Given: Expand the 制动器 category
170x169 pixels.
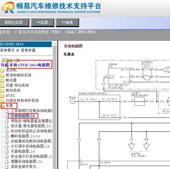Looking at the screenshot, I should tap(11, 80).
